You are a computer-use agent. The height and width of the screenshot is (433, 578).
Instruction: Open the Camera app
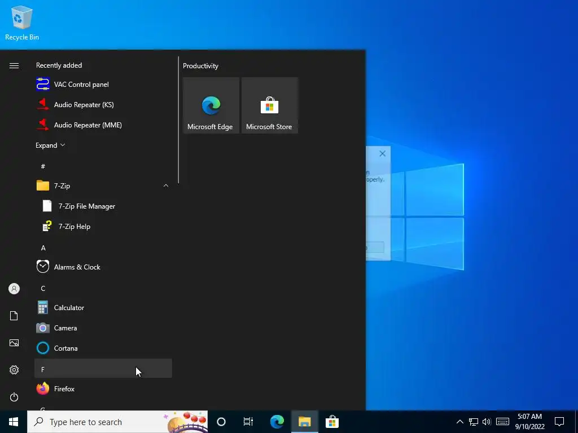coord(103,328)
